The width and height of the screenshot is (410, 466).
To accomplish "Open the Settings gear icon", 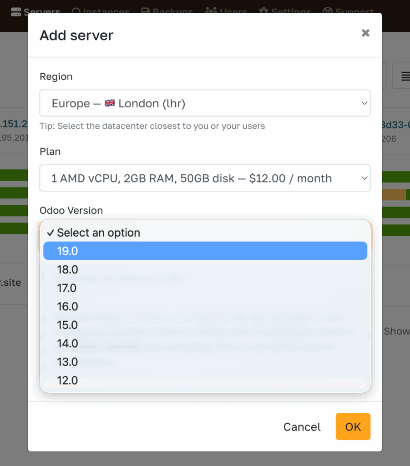I will (264, 10).
